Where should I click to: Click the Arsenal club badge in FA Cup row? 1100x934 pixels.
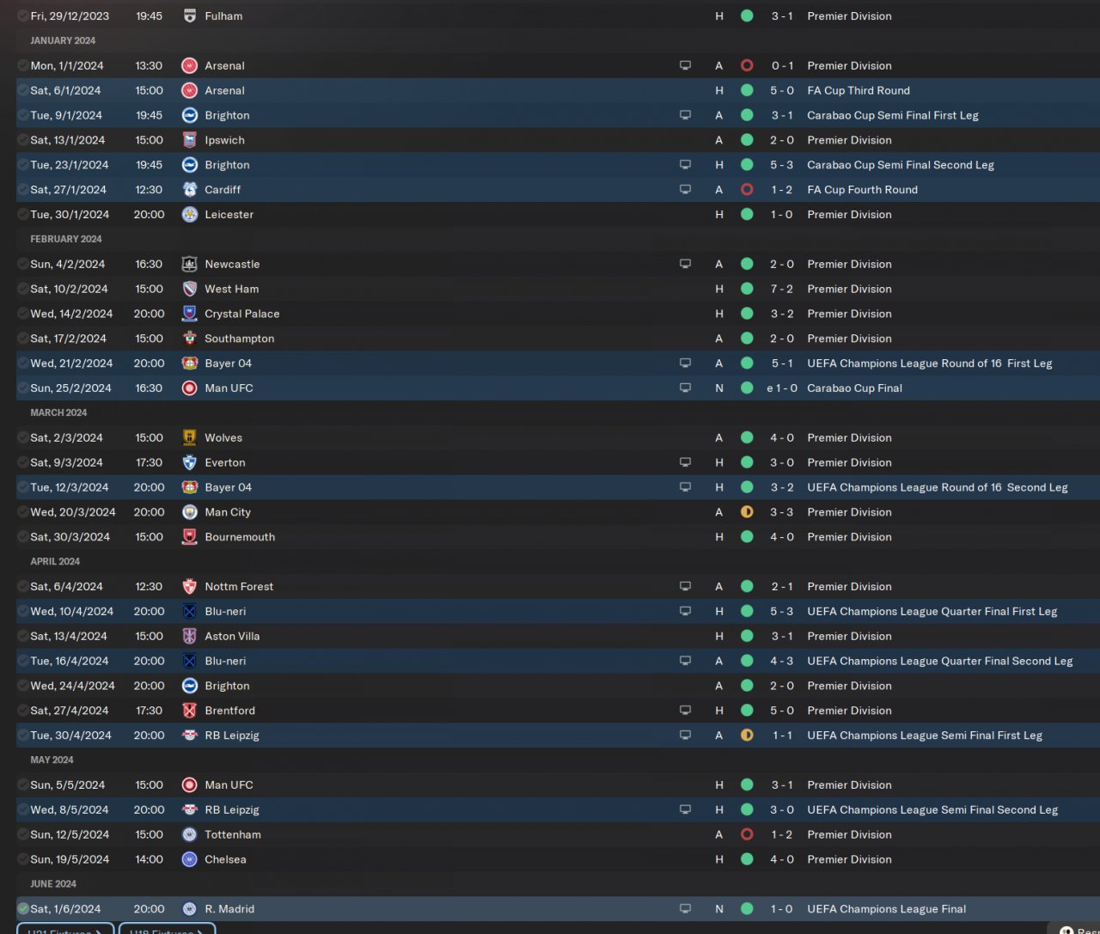[x=189, y=90]
